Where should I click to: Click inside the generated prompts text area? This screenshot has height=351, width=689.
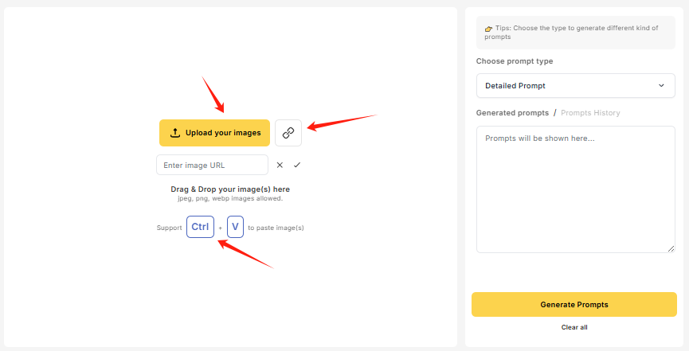tap(574, 191)
